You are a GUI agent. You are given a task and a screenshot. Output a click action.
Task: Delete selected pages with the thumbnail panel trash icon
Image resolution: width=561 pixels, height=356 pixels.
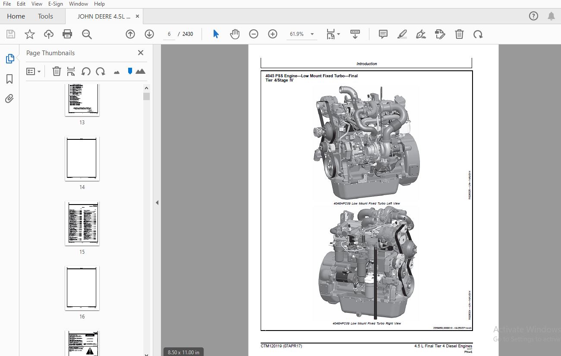pyautogui.click(x=57, y=72)
